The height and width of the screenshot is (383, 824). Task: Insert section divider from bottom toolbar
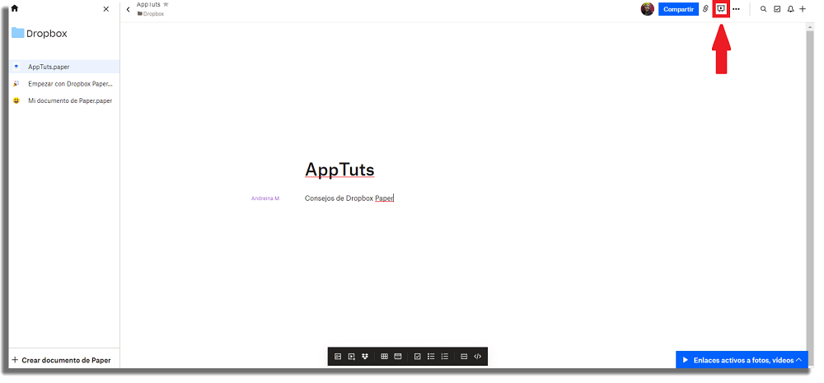click(x=464, y=356)
